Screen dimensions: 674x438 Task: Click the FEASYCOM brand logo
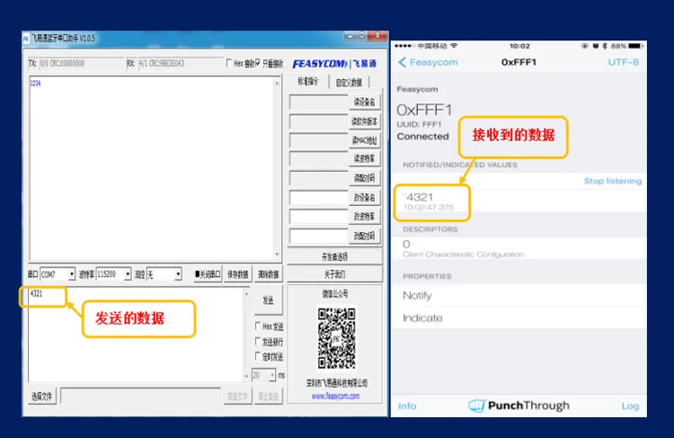coord(334,64)
